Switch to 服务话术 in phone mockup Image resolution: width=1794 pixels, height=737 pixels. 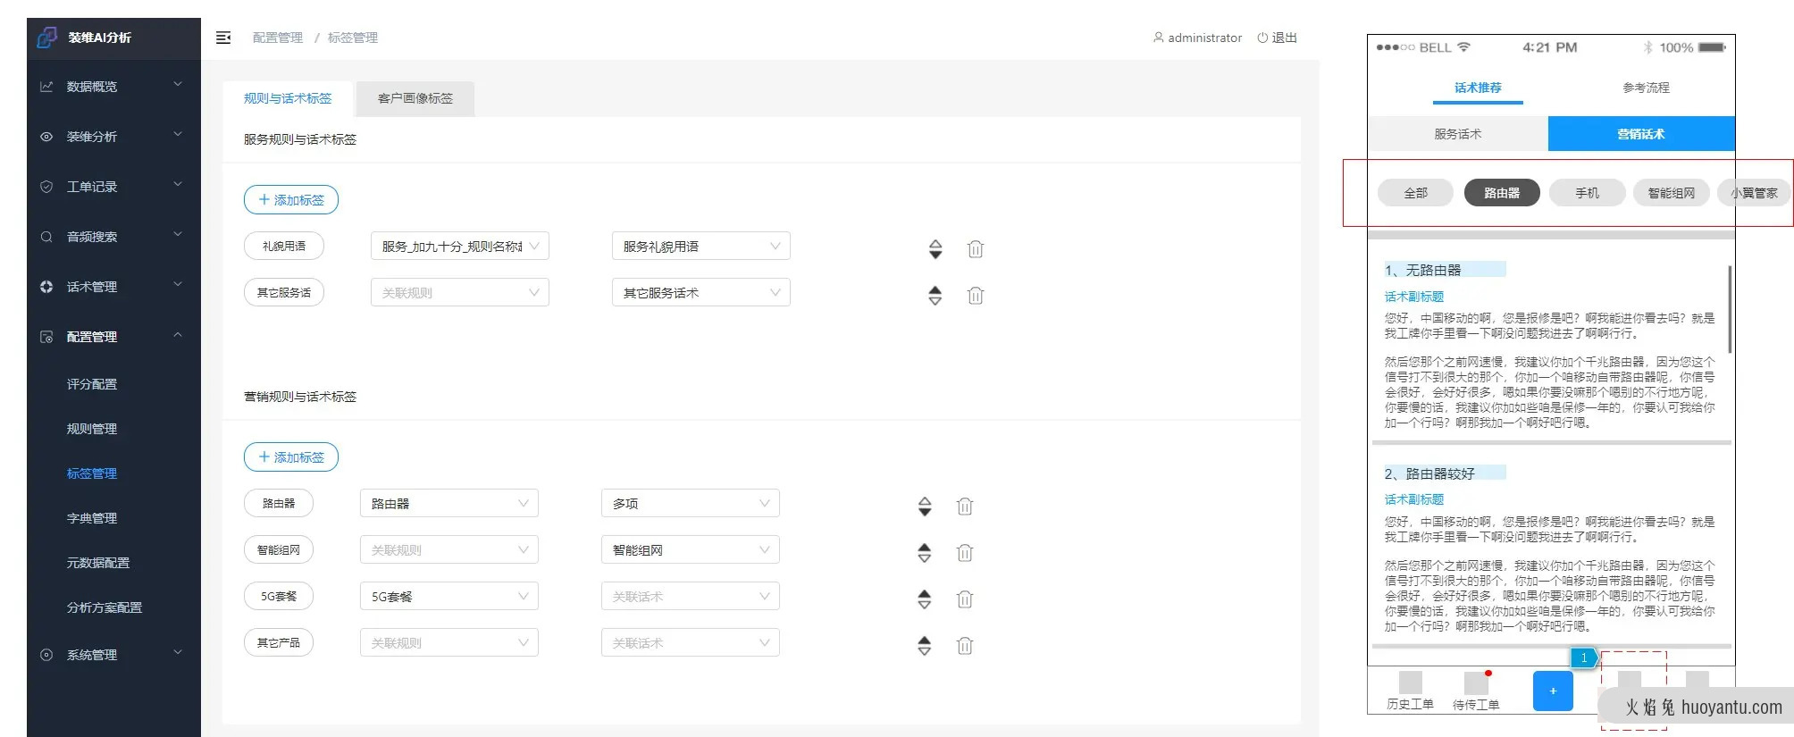[1458, 134]
